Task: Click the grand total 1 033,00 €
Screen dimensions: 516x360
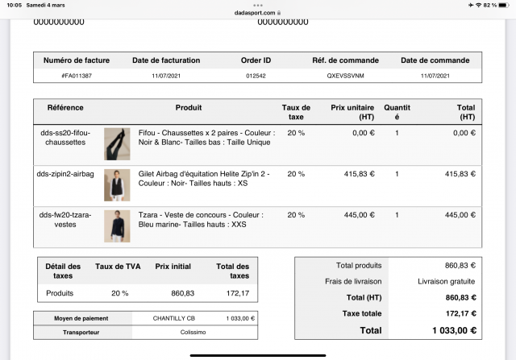Action: click(x=452, y=329)
